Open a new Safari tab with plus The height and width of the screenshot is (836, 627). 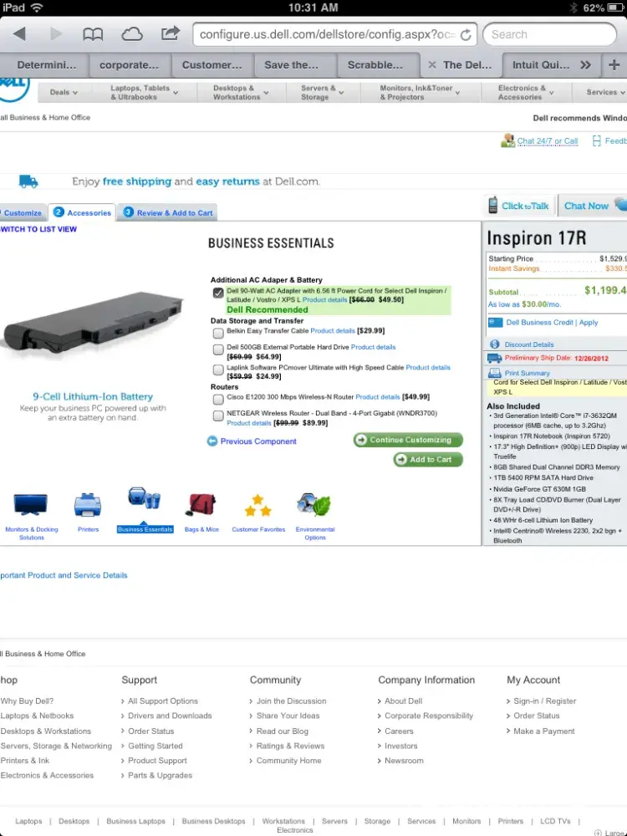point(614,65)
